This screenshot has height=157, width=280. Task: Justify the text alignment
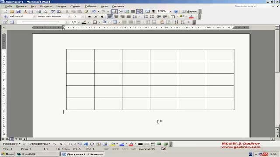tap(129, 17)
